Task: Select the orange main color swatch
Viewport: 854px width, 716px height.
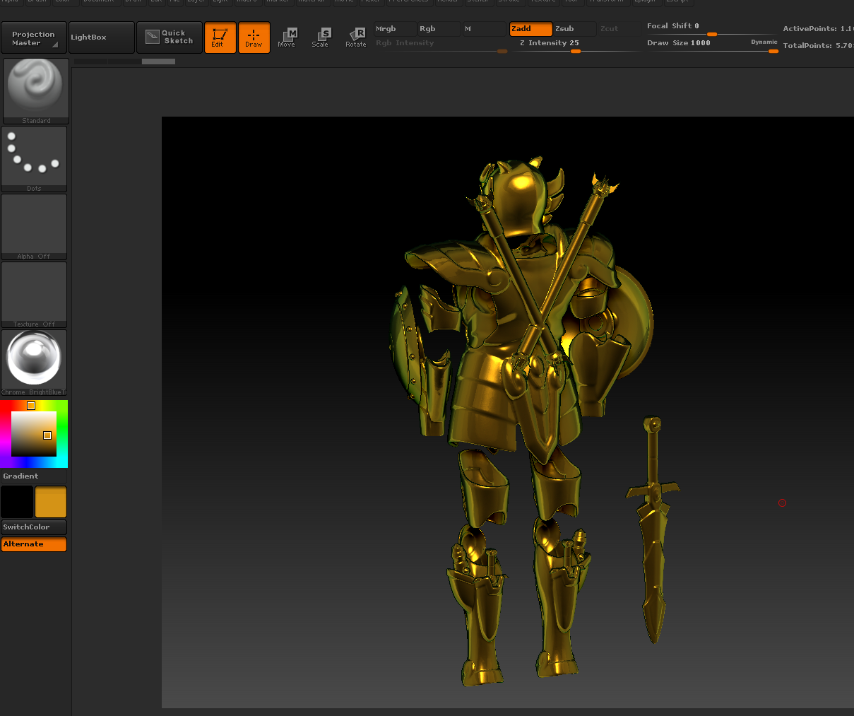Action: point(51,502)
